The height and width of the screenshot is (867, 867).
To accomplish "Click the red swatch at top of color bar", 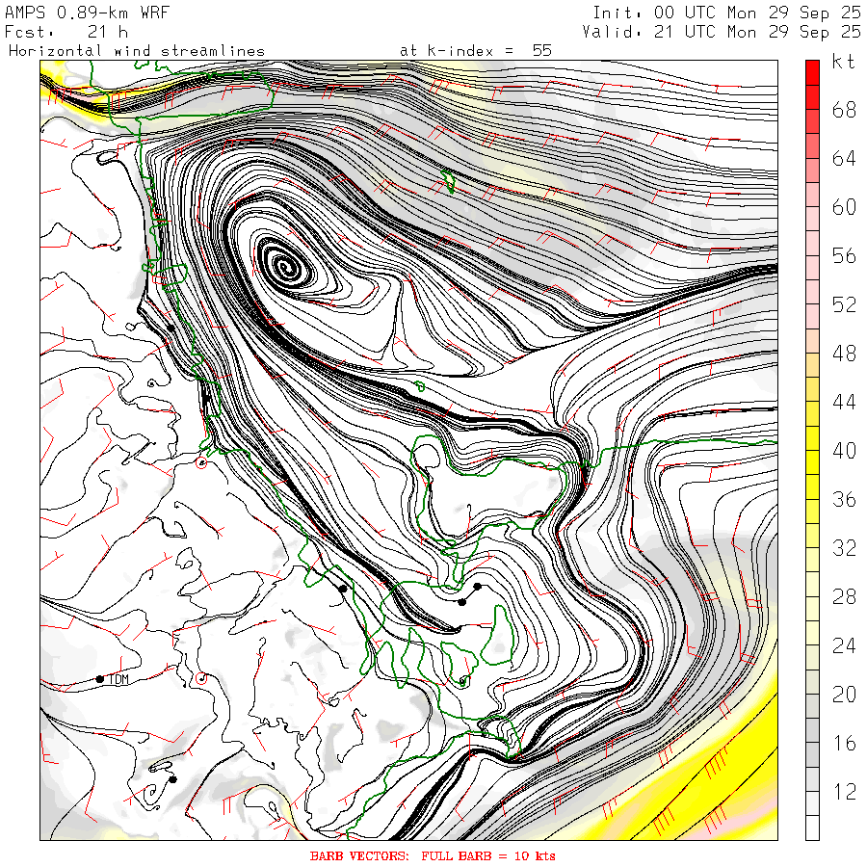I will pyautogui.click(x=812, y=70).
